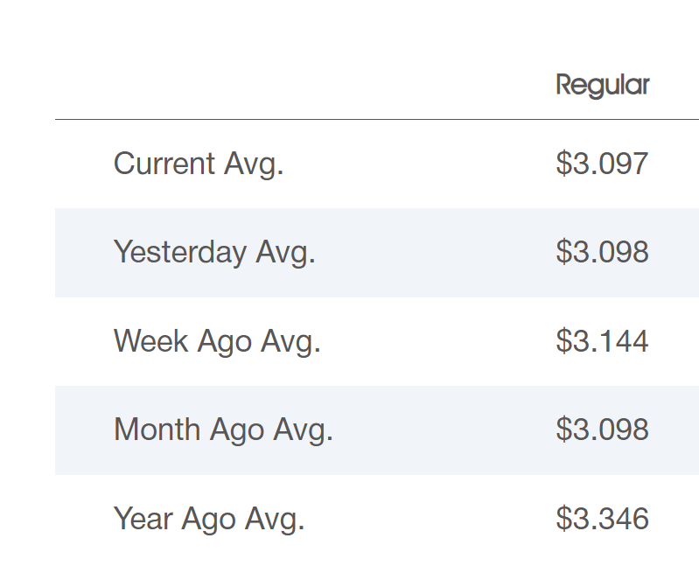This screenshot has width=699, height=573.
Task: Click the word Avg. in Current Avg.
Action: [254, 165]
